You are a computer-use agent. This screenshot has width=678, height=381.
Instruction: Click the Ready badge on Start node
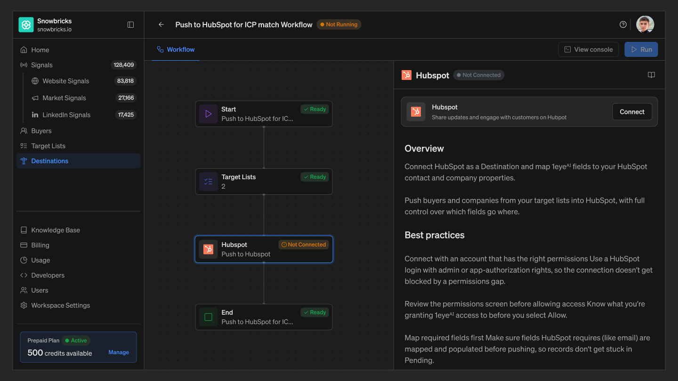315,109
